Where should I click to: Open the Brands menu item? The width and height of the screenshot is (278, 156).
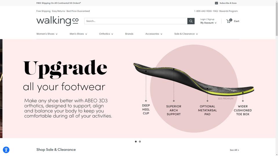click(x=129, y=34)
